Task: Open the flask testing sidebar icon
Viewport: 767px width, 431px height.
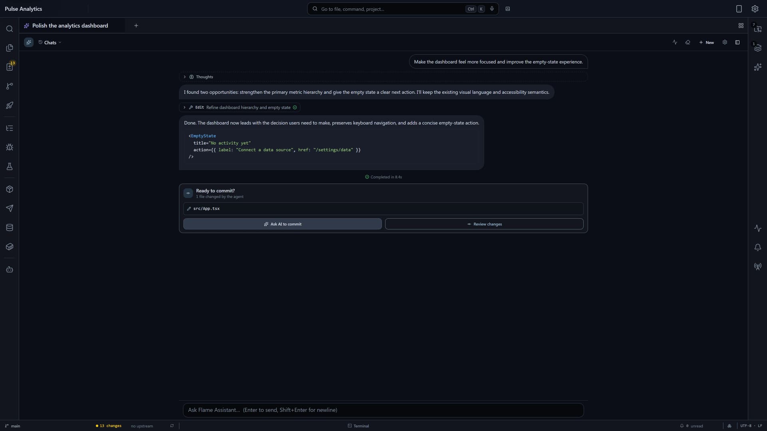Action: (10, 166)
